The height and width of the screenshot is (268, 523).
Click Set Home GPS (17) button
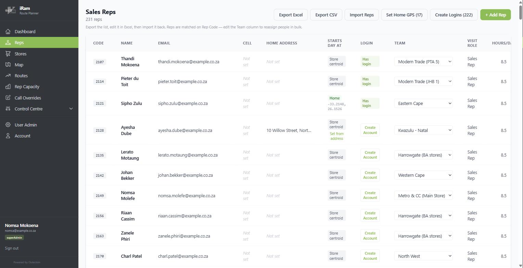pos(404,15)
